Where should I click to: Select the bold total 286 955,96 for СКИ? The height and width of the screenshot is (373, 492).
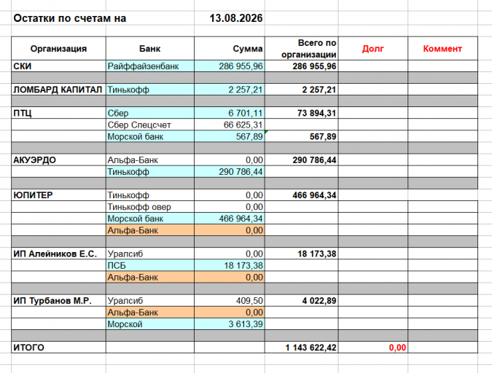coord(302,66)
